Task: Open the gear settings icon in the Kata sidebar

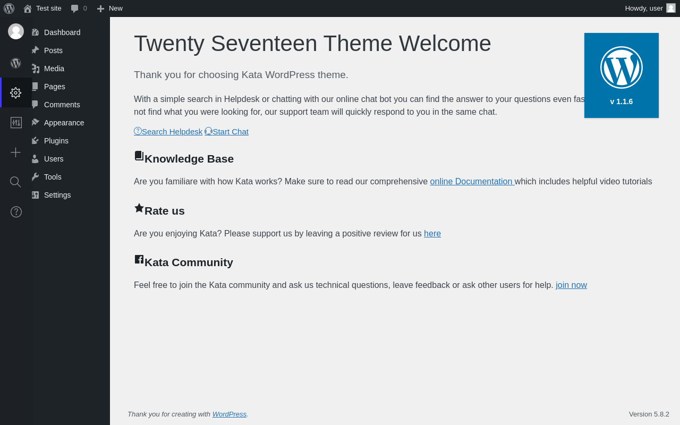Action: pyautogui.click(x=16, y=92)
